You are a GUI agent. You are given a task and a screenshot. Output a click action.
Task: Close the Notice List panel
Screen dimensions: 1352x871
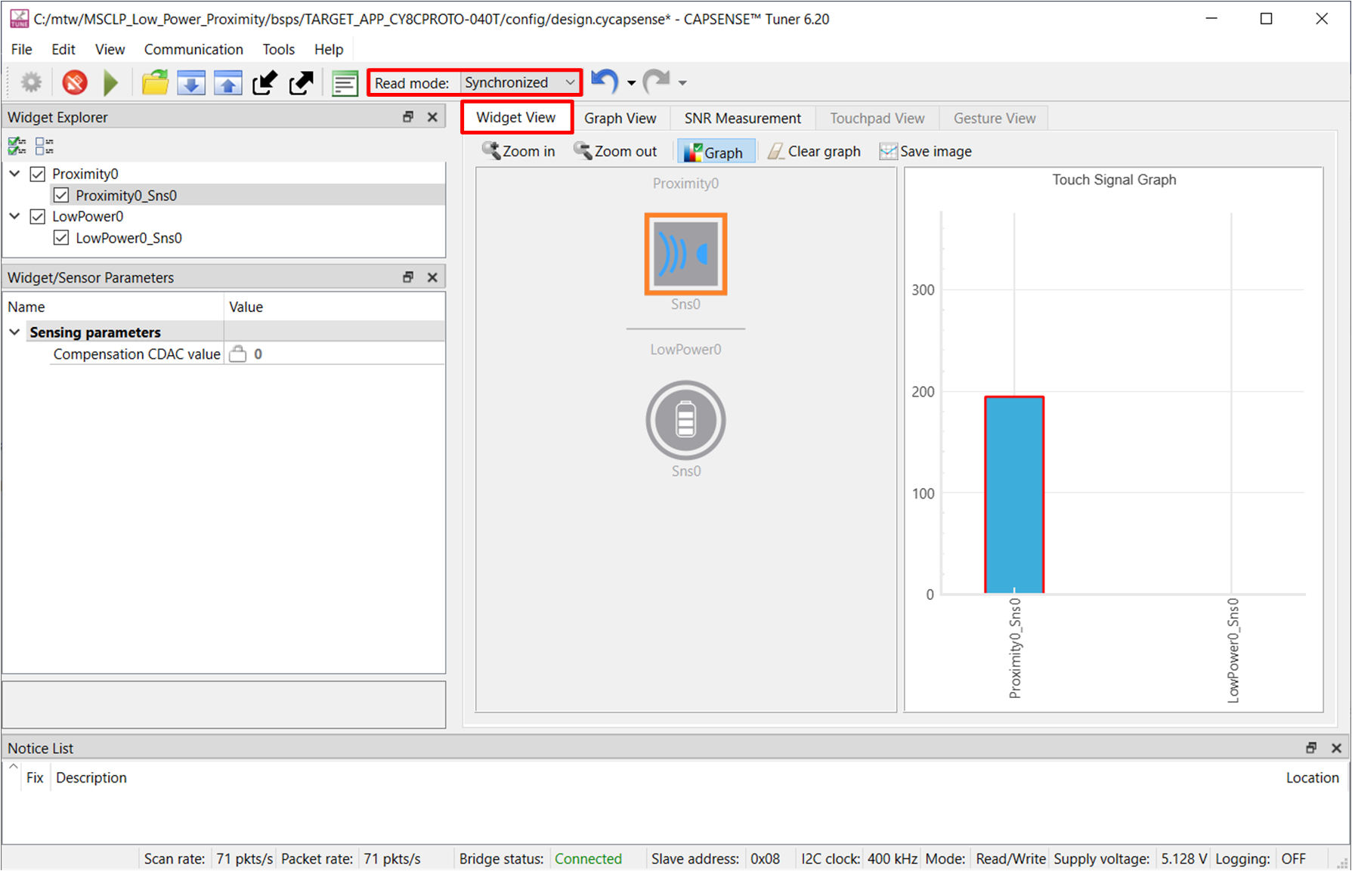tap(1336, 748)
